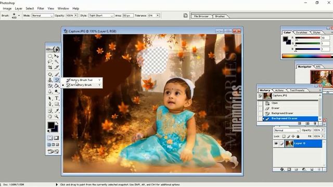Set history brush source to Open state

(260, 103)
